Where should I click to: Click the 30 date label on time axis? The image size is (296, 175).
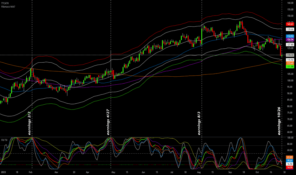tap(285, 172)
